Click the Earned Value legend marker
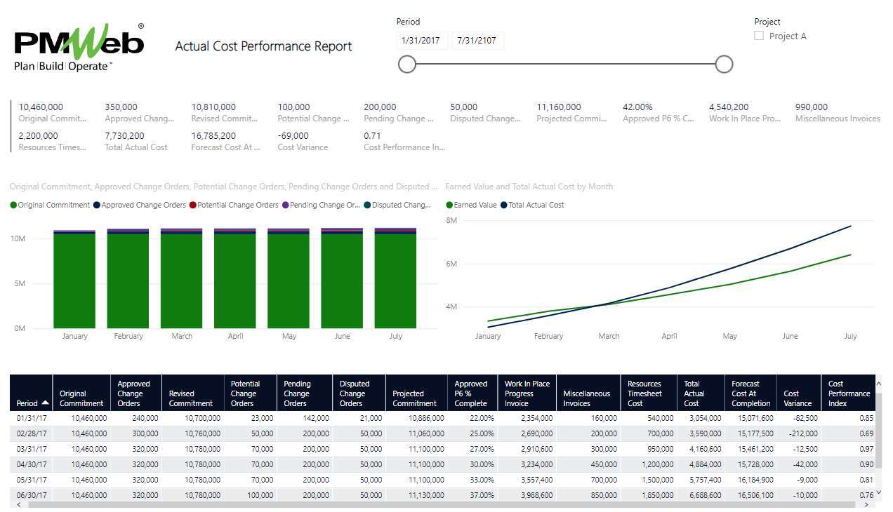The height and width of the screenshot is (512, 893). pos(449,206)
